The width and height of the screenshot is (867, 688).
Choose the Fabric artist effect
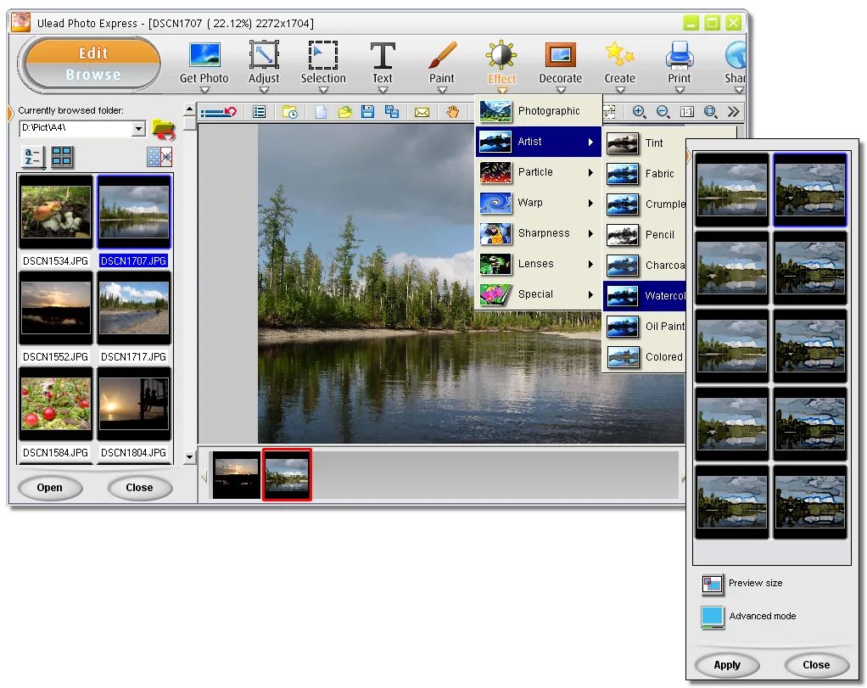645,174
